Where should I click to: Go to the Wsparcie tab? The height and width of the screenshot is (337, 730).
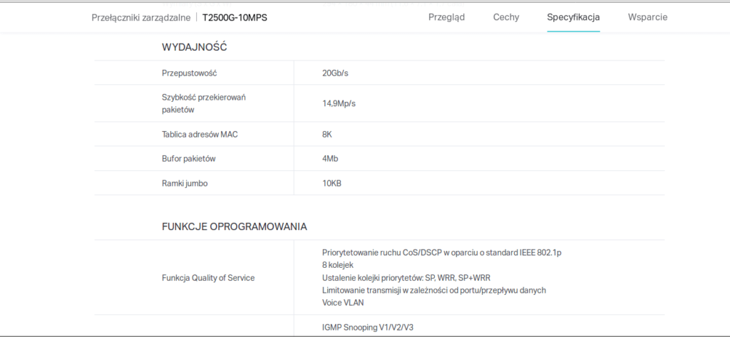pyautogui.click(x=647, y=17)
